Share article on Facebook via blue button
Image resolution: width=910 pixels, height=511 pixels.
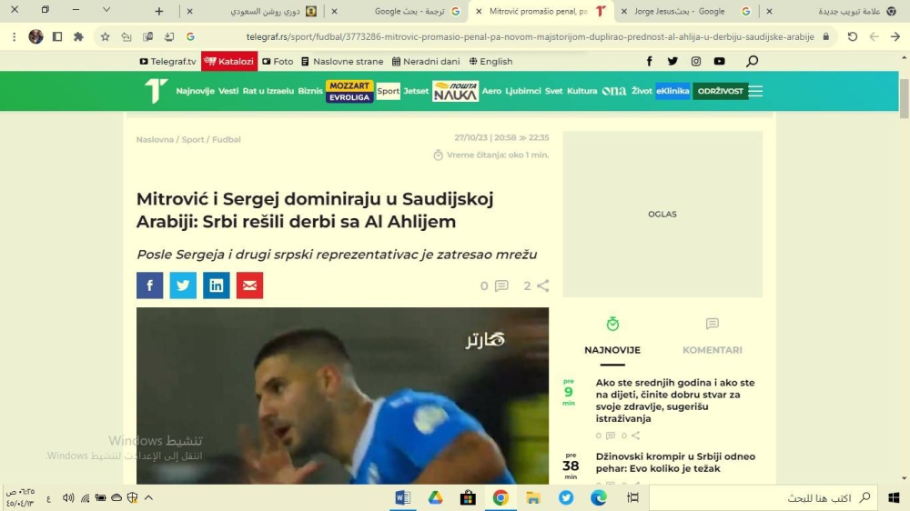point(149,286)
